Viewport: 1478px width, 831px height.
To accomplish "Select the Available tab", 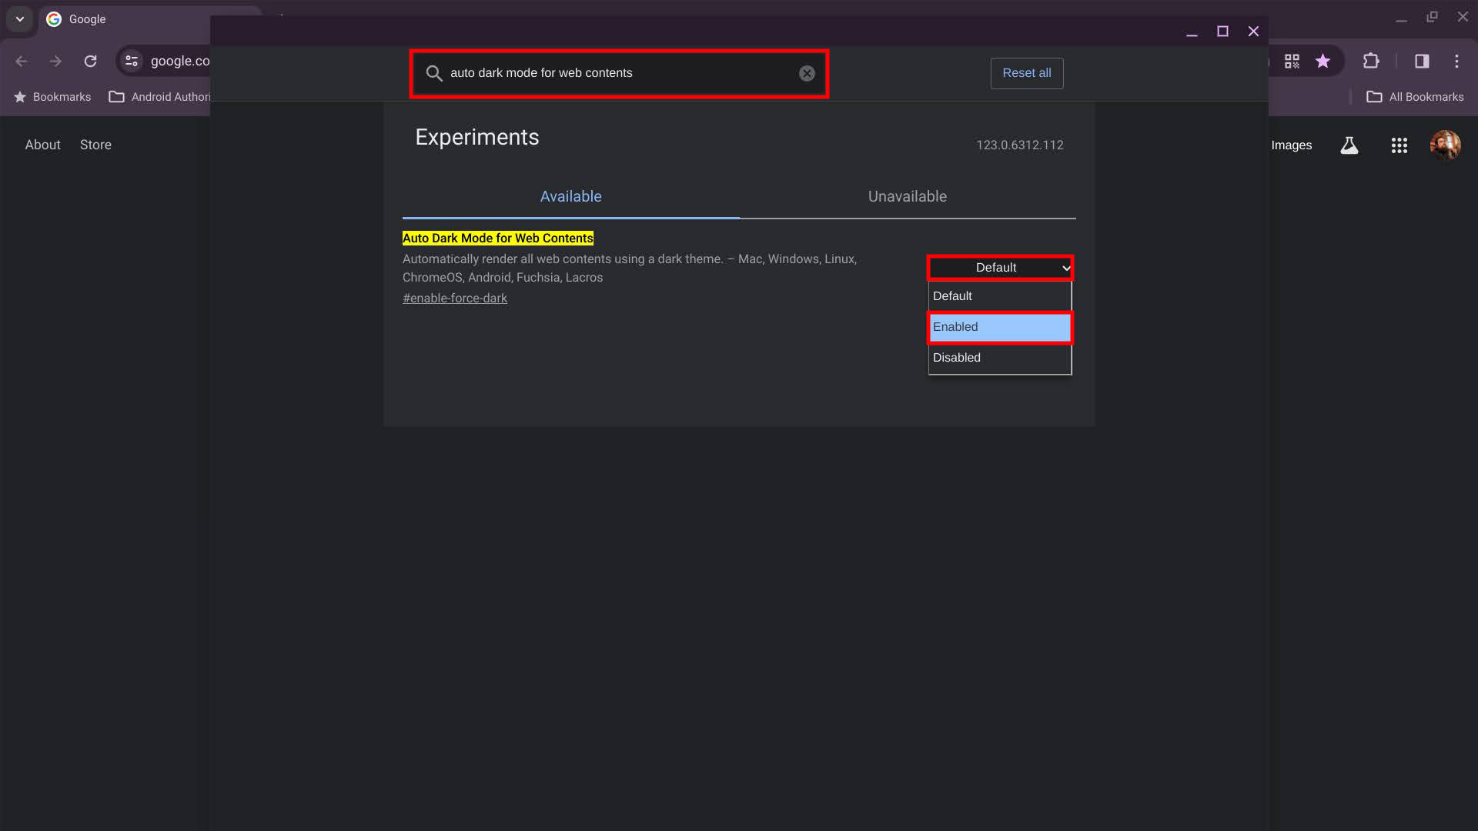I will click(570, 197).
